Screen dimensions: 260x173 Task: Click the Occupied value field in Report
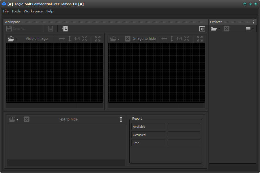[184, 135]
